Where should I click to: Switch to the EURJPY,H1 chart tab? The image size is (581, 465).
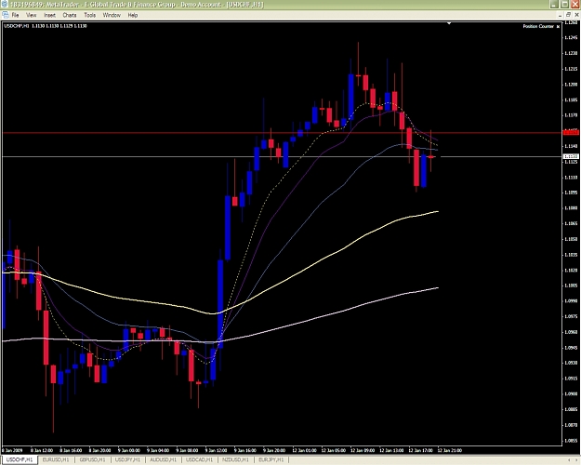pyautogui.click(x=271, y=459)
